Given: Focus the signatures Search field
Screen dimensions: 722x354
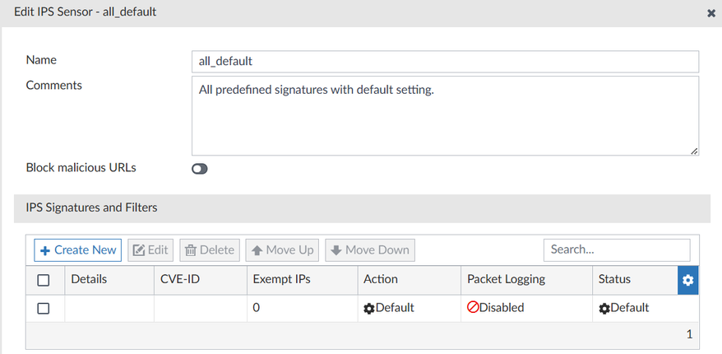Looking at the screenshot, I should click(616, 249).
